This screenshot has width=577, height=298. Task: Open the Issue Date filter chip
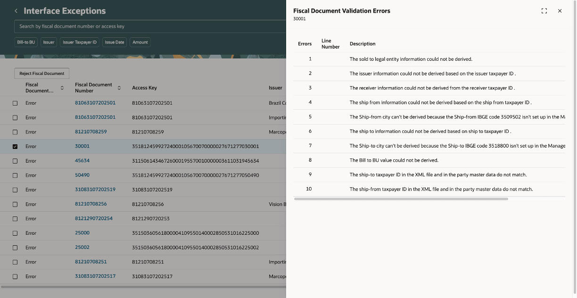tap(115, 42)
